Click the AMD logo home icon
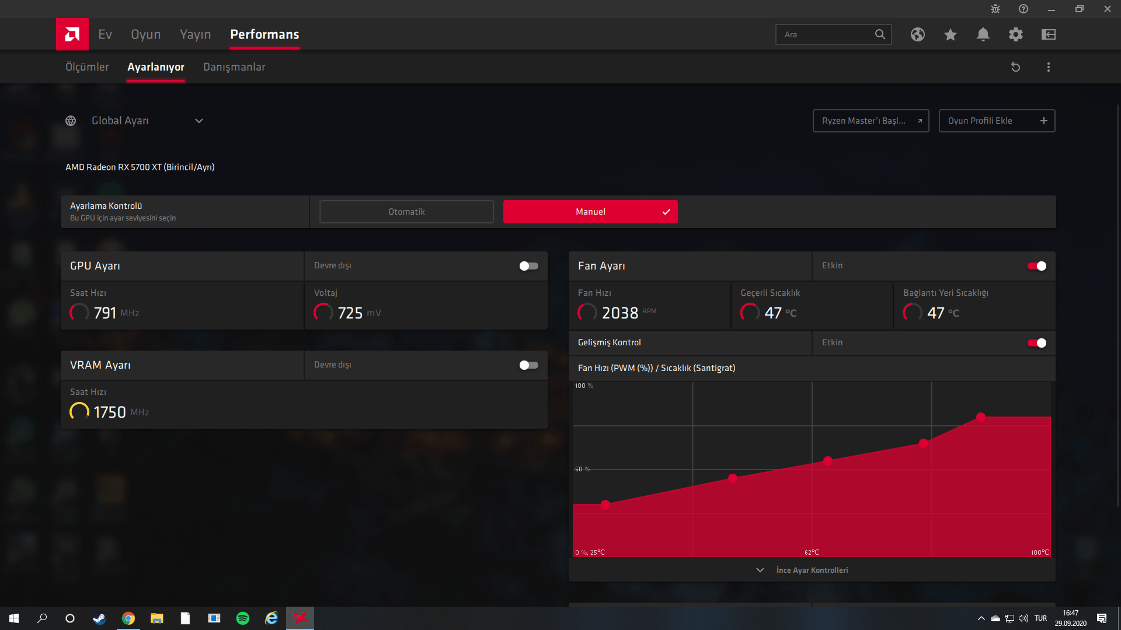The height and width of the screenshot is (630, 1121). coord(72,34)
